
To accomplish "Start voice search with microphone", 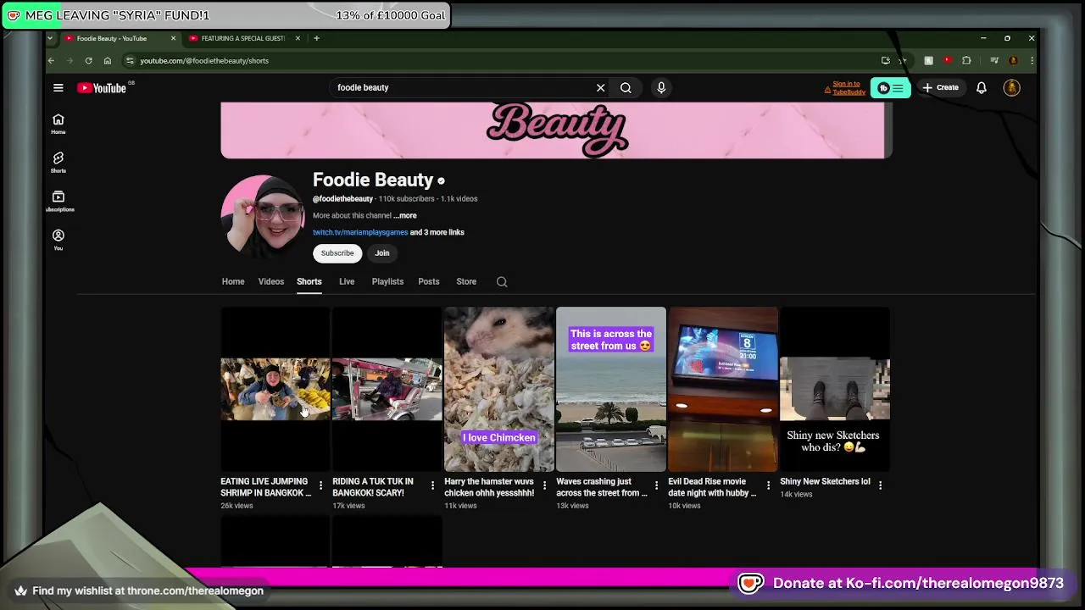I will 661,87.
